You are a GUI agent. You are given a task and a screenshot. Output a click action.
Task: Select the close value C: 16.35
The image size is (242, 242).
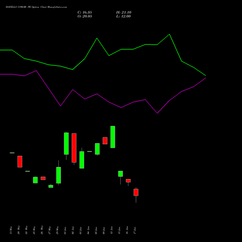coord(85,13)
